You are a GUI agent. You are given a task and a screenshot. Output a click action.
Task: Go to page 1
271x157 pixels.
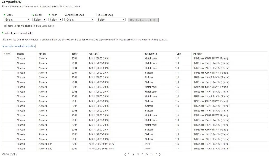[x=129, y=154]
